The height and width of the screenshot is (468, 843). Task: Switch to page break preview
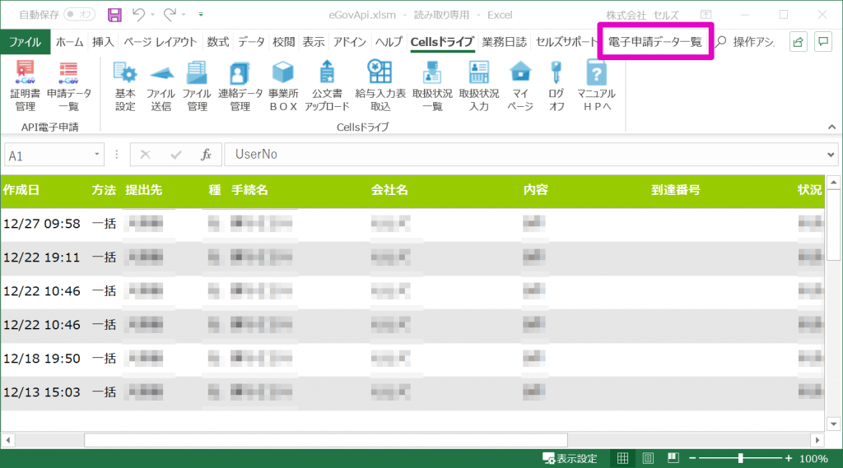[673, 458]
